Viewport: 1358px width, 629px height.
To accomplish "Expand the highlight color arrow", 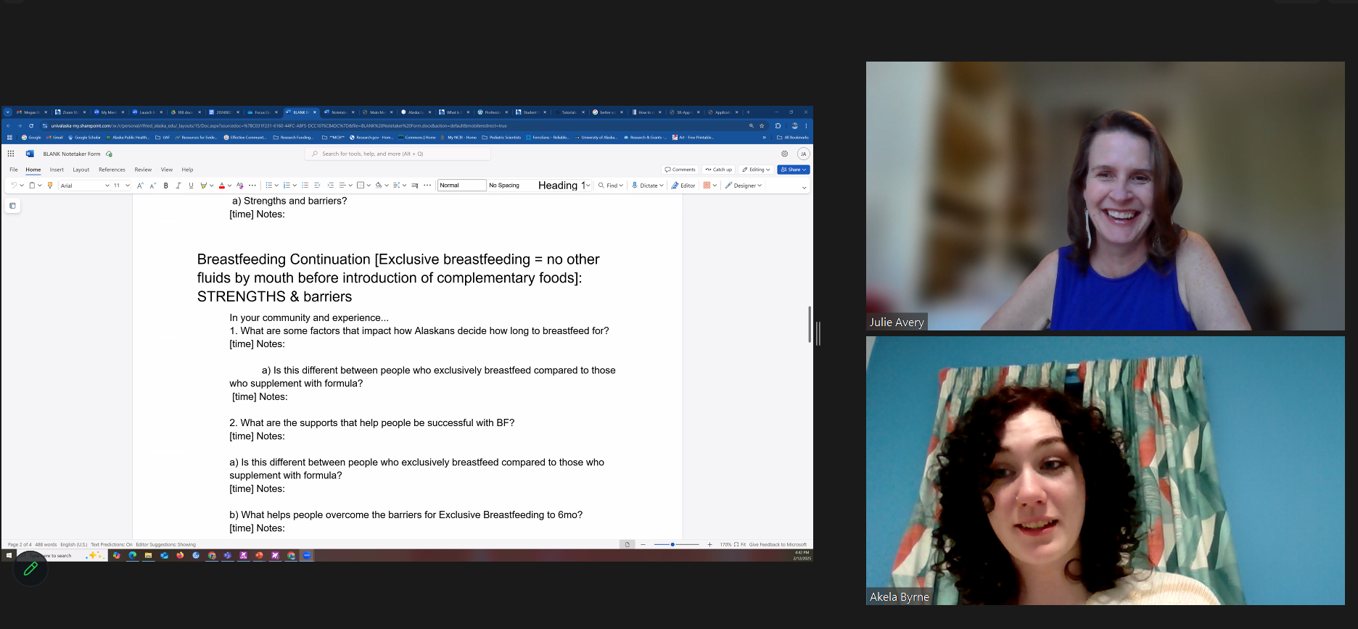I will 211,186.
